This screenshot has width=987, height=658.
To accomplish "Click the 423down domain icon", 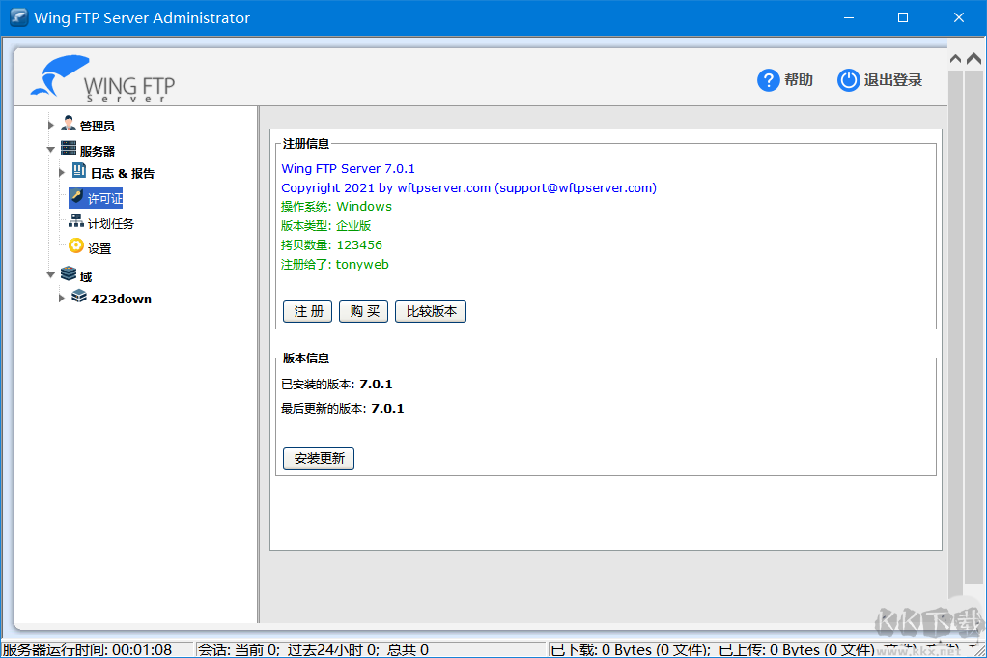I will point(78,296).
